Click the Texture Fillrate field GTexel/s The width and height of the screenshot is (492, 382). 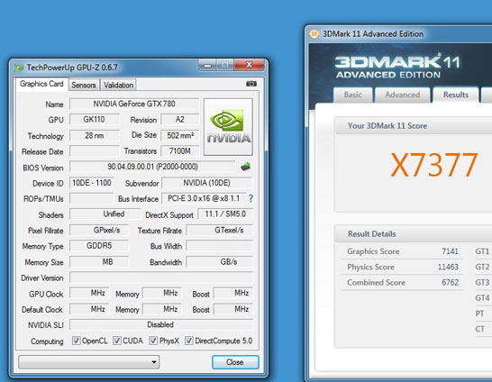click(x=219, y=231)
